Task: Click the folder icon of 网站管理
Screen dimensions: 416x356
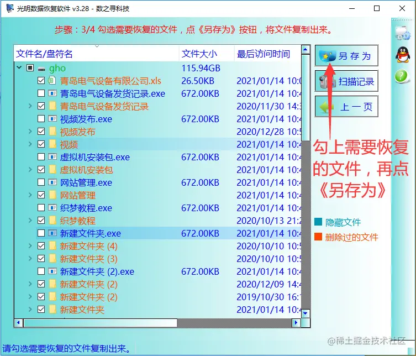Action: [x=52, y=195]
